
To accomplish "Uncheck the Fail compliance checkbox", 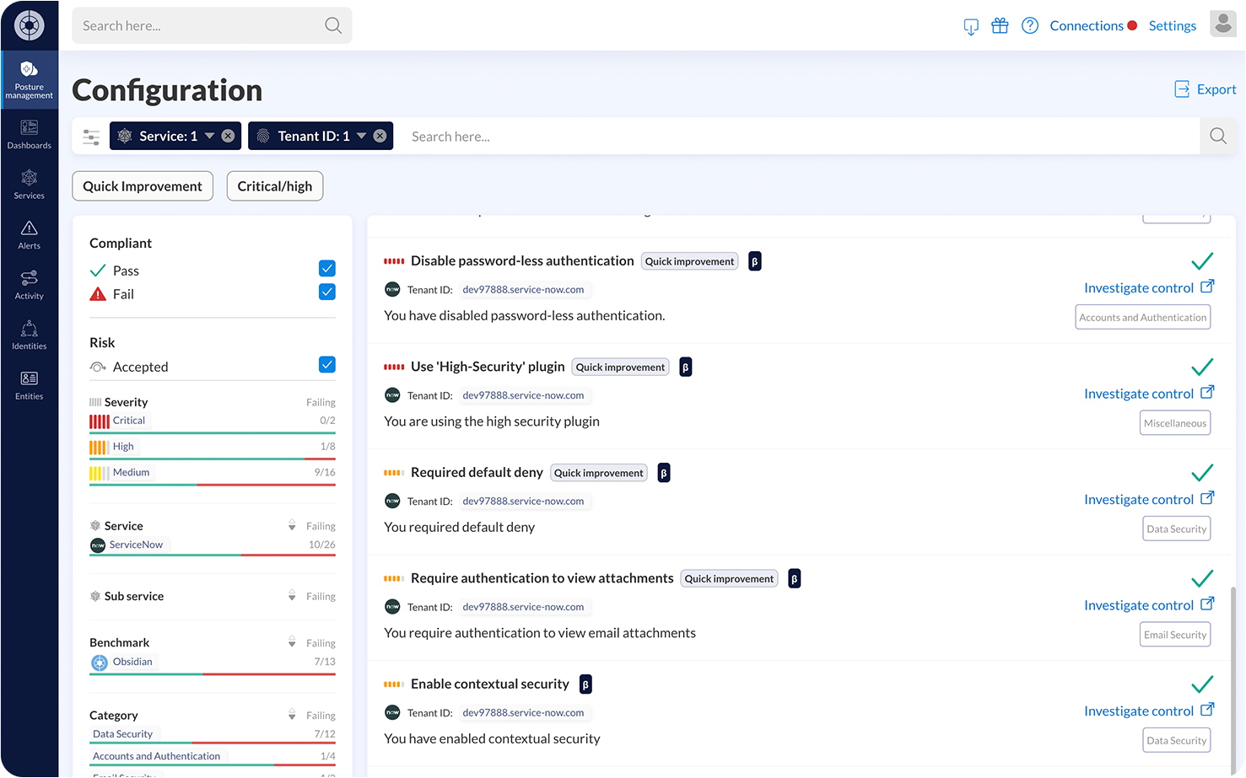I will click(x=327, y=292).
